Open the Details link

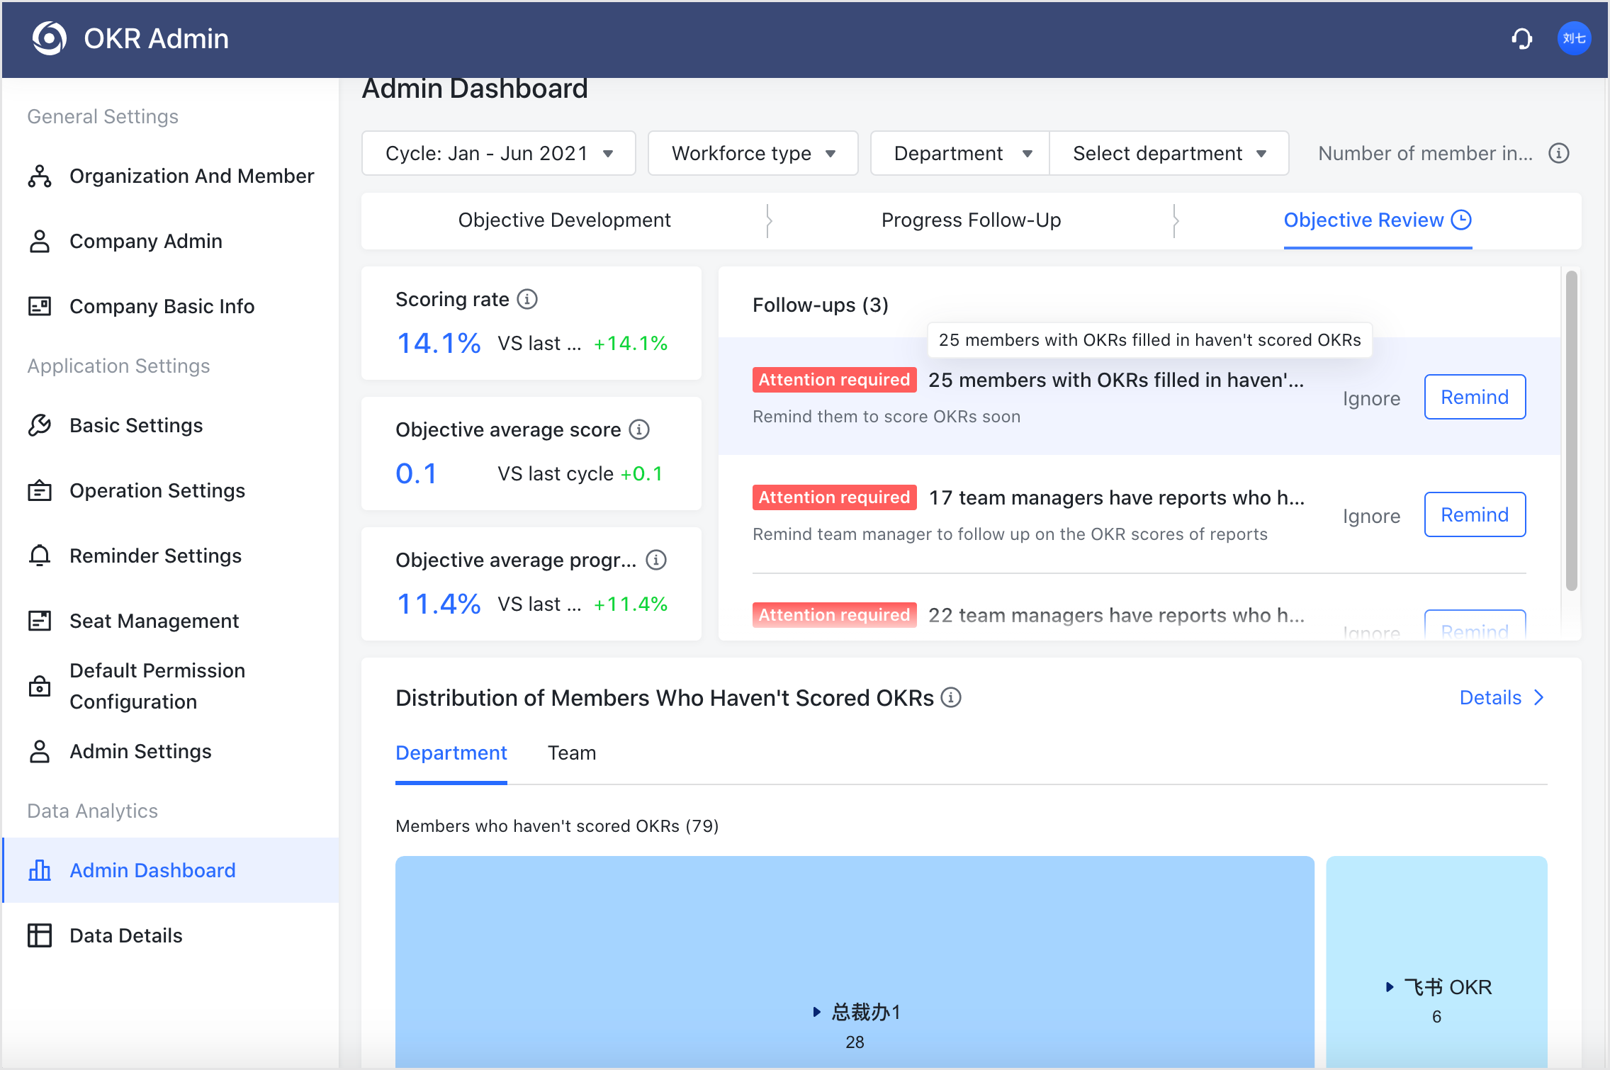coord(1490,697)
